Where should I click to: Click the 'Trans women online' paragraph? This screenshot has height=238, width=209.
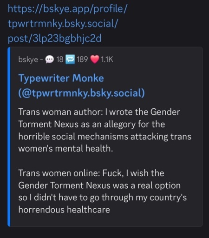point(103,192)
